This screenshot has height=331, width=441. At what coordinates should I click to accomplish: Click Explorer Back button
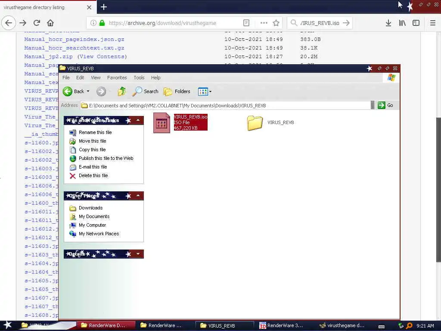73,91
